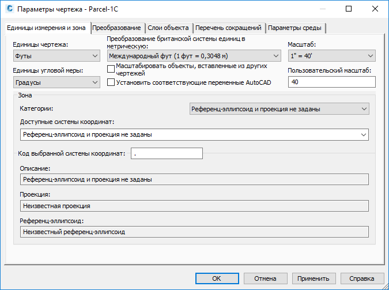The height and width of the screenshot is (290, 389).
Task: Open the Доступные системы координат combo box
Action: click(194, 134)
